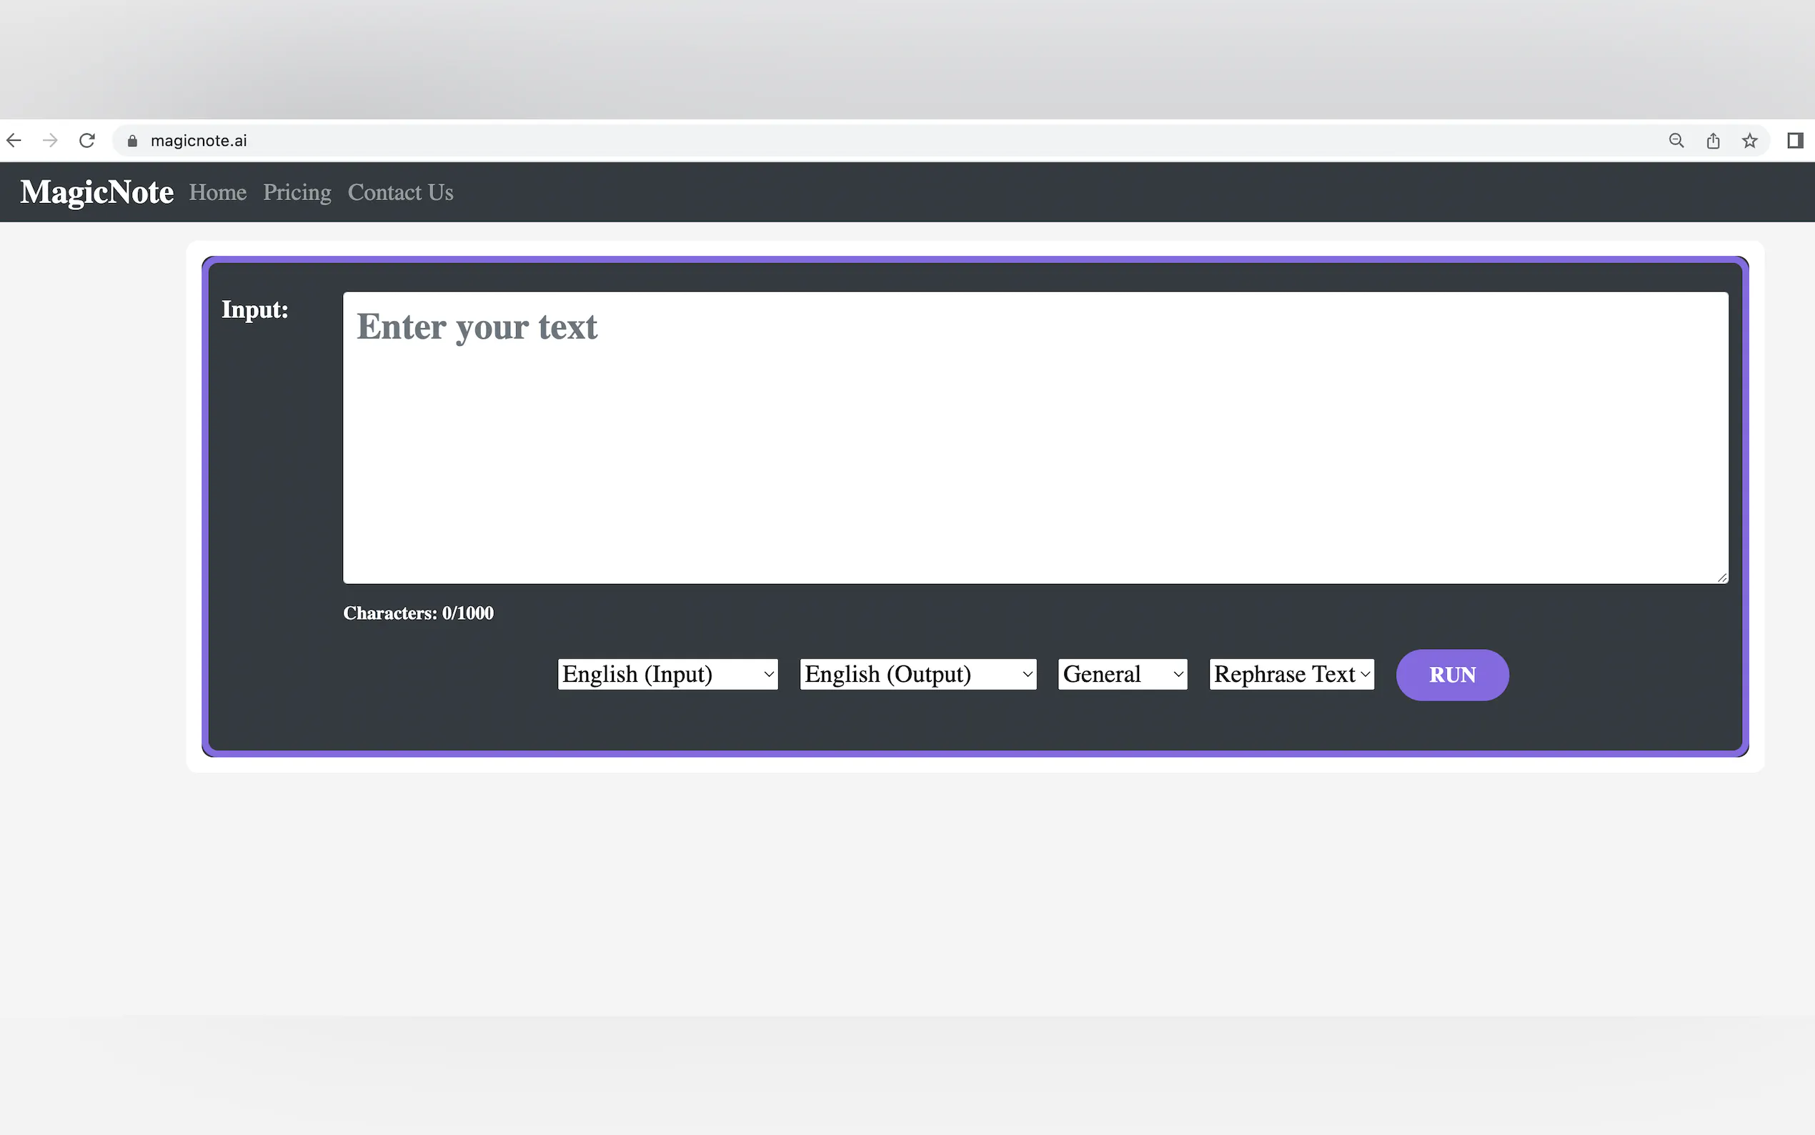
Task: Bookmark this page with star icon
Action: point(1750,140)
